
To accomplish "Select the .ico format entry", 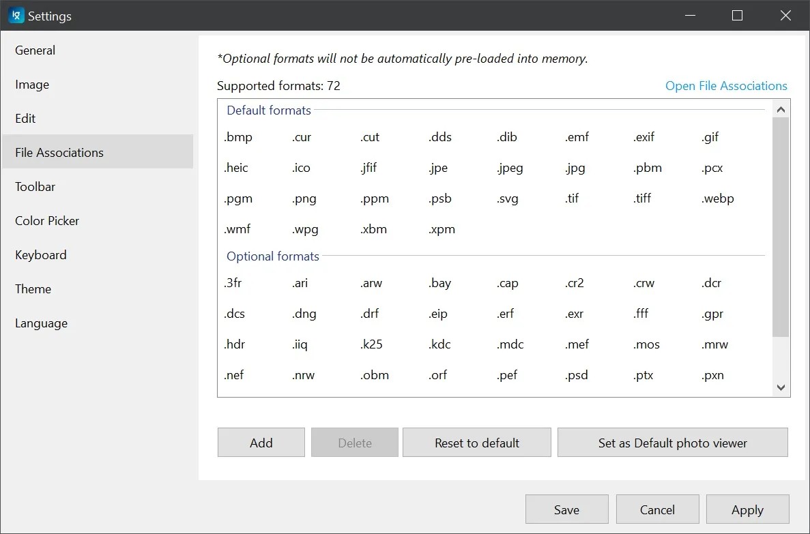I will coord(301,168).
